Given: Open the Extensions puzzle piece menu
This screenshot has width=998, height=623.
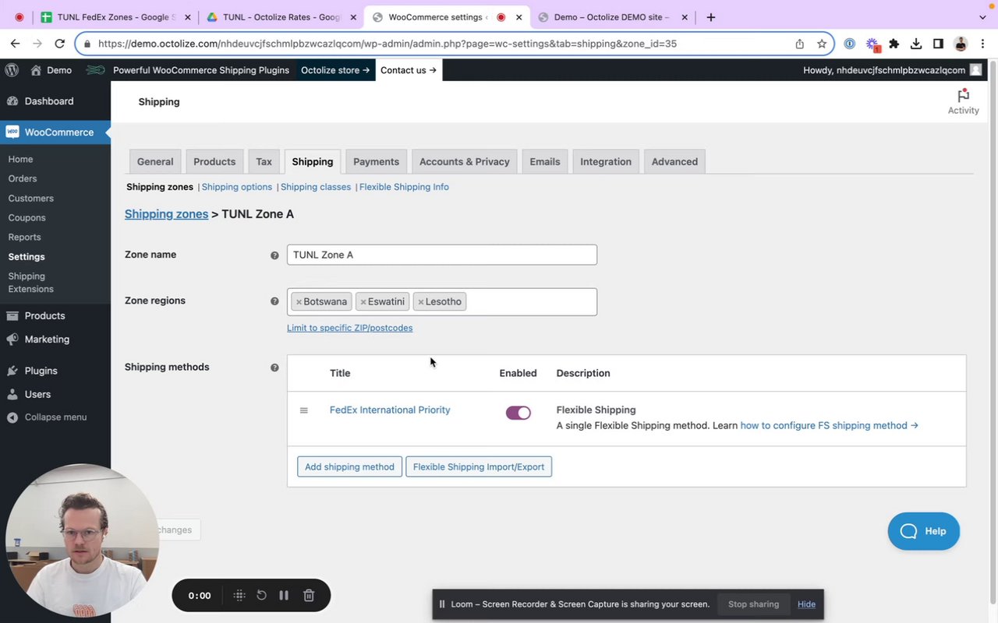Looking at the screenshot, I should click(894, 44).
